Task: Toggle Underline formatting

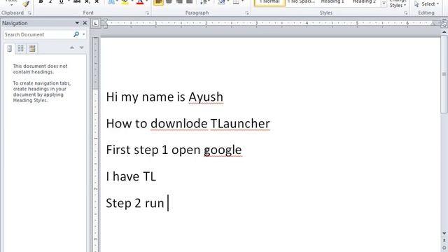Action: (x=61, y=2)
